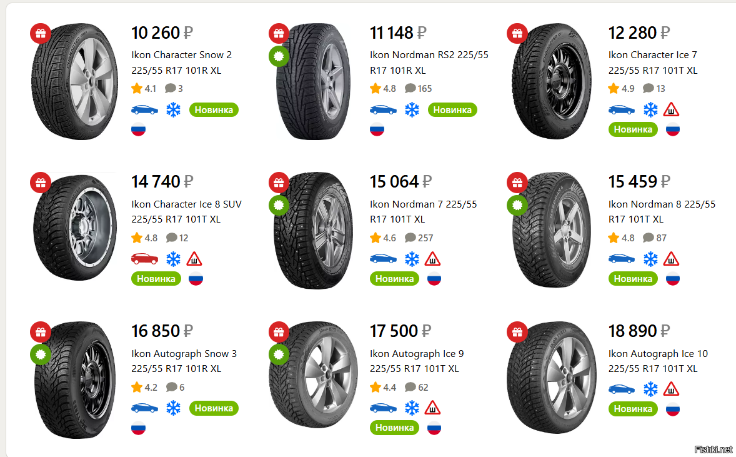Open Ikon Autograph Ice 10 product link
The image size is (736, 457).
pyautogui.click(x=658, y=361)
